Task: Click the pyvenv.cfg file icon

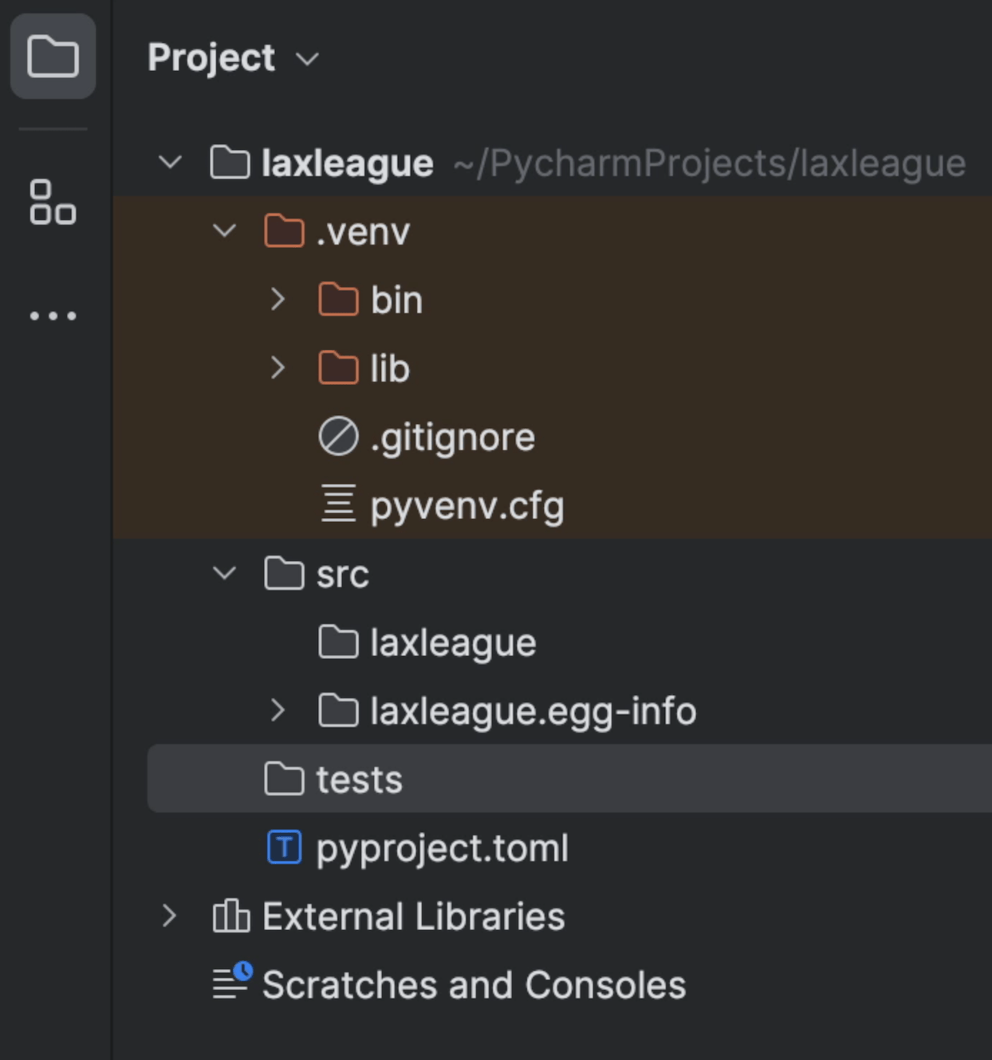Action: pos(337,504)
